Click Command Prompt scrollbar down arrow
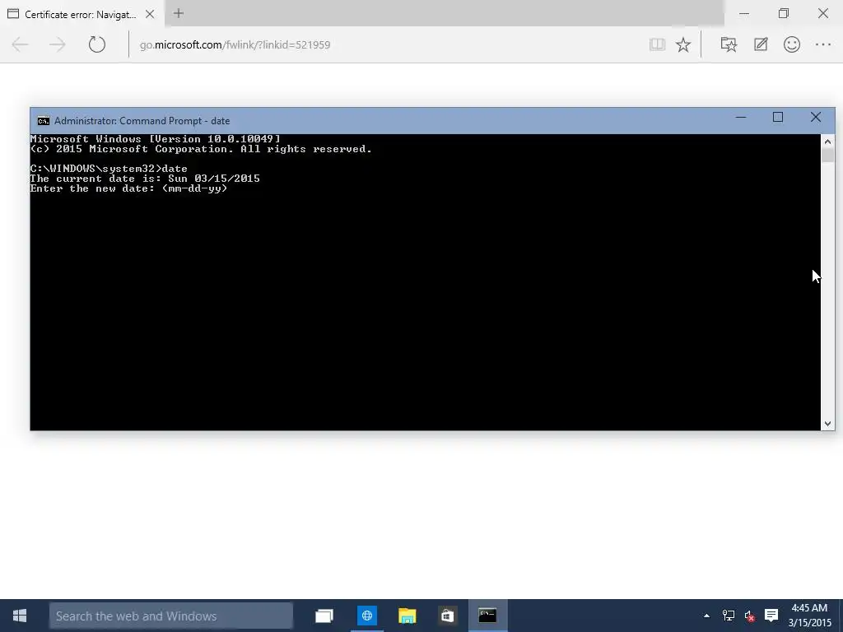The image size is (843, 632). click(827, 424)
